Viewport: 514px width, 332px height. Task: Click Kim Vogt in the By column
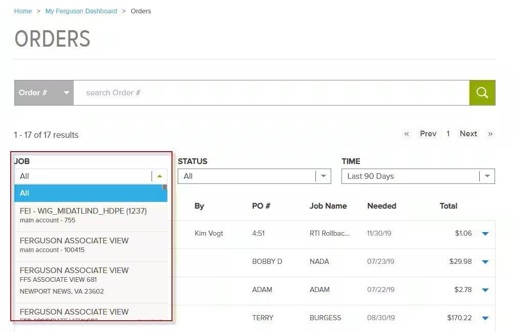pyautogui.click(x=209, y=234)
